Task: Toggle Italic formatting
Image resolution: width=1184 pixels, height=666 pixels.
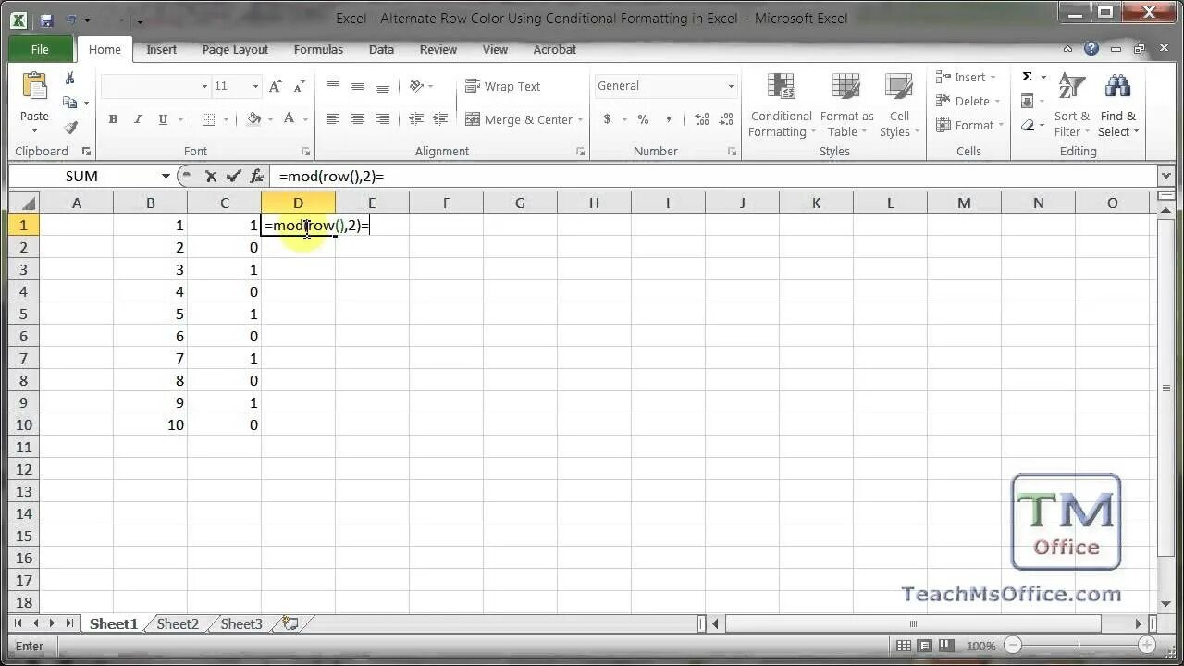Action: tap(138, 119)
